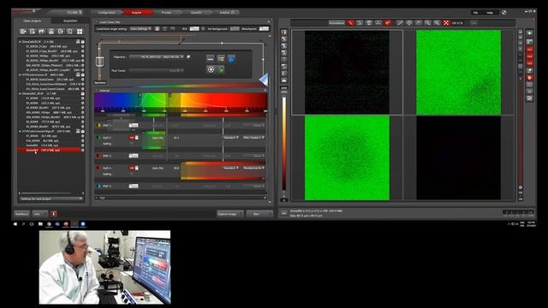Click the red X icon in viewer toolbar
548x308 pixels.
[x=446, y=23]
